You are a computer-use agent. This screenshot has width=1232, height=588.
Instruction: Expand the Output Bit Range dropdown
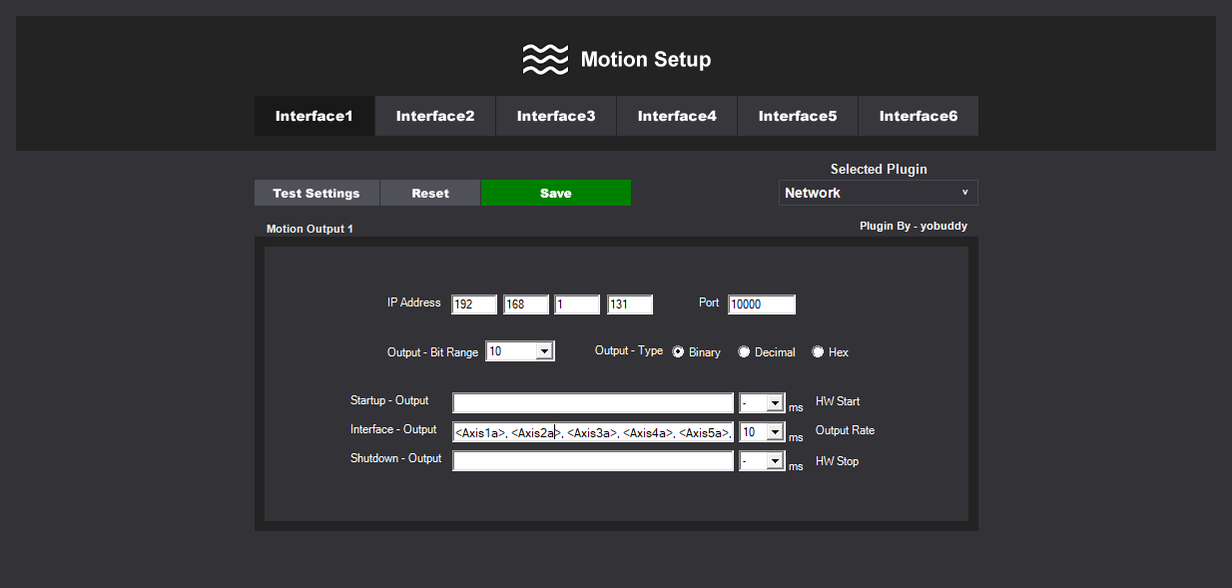tap(519, 351)
